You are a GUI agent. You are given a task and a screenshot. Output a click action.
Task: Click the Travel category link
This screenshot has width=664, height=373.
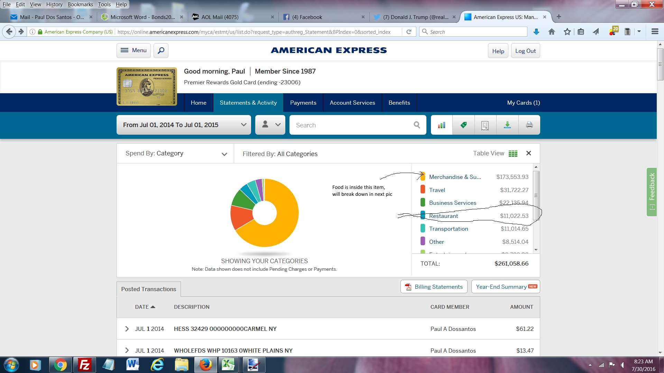437,190
